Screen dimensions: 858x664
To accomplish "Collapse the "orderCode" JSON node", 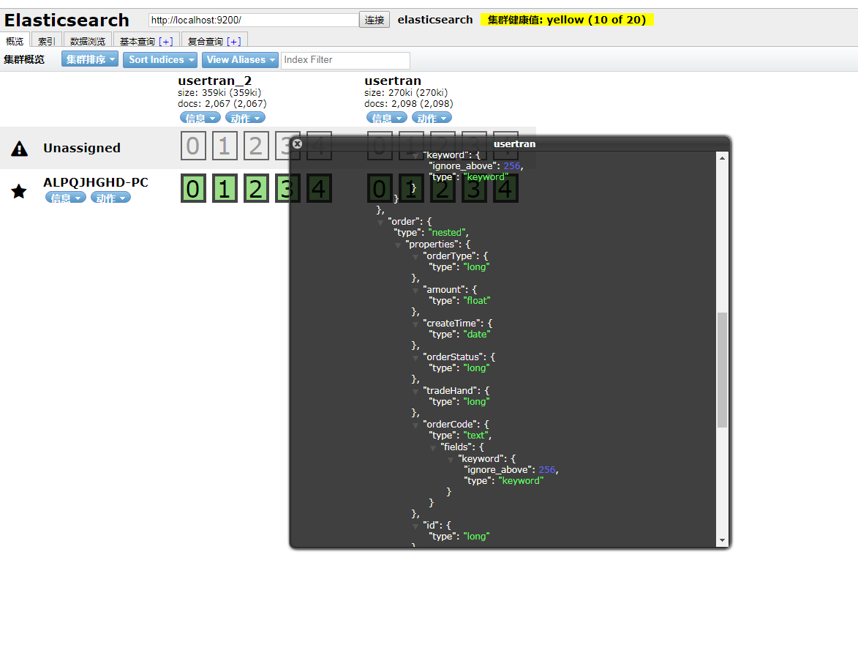I will 415,425.
